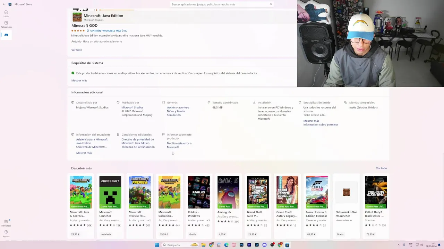The height and width of the screenshot is (249, 444).
Task: Open the Acción y aventura genre link
Action: point(178,107)
